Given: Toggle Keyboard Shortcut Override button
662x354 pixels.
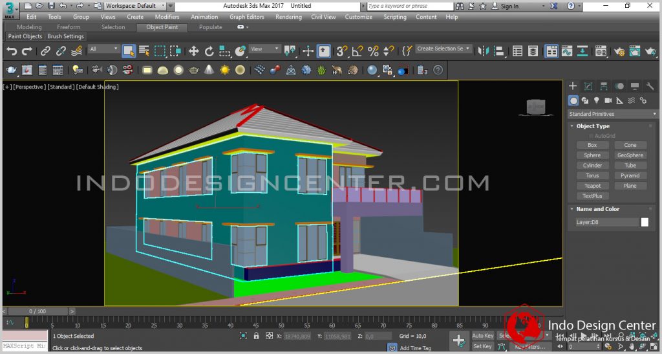Looking at the screenshot, I should 324,51.
